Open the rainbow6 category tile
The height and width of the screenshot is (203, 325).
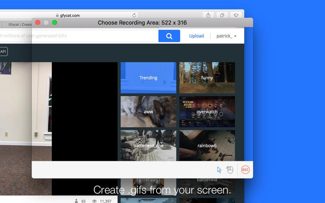tap(207, 145)
